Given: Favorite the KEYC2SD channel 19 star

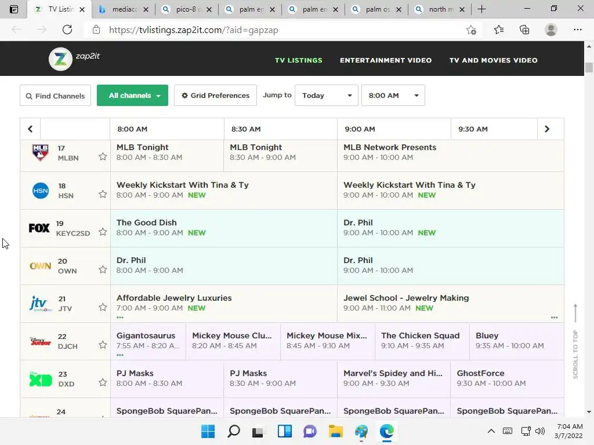Looking at the screenshot, I should pyautogui.click(x=103, y=232).
